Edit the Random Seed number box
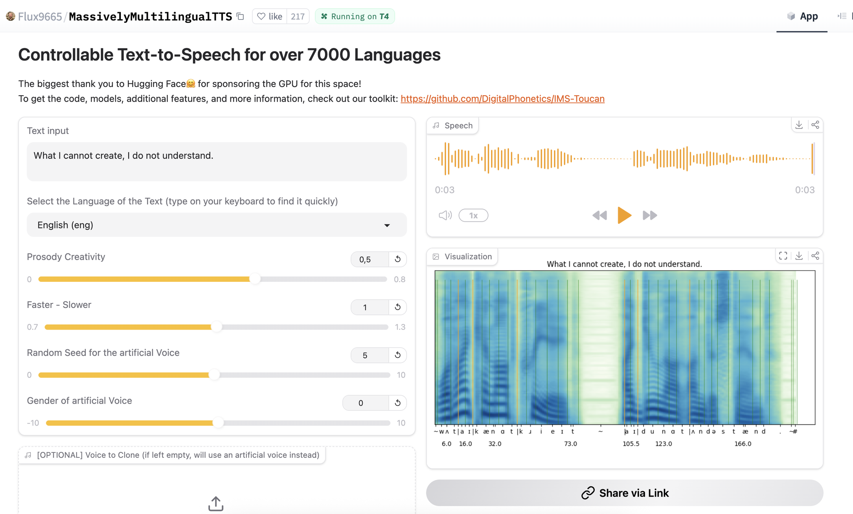Viewport: 853px width, 514px height. pyautogui.click(x=370, y=355)
